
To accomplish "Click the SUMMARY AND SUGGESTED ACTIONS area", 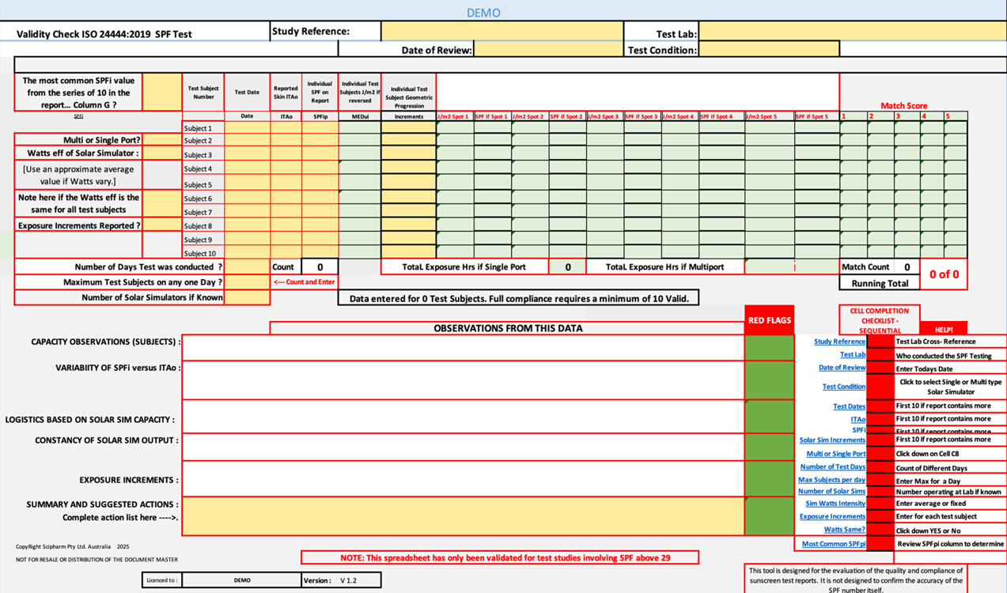I will [467, 514].
